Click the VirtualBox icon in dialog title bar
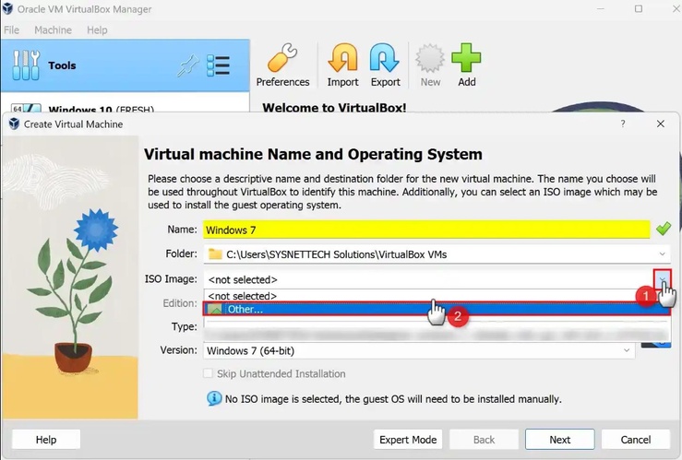 coord(14,124)
